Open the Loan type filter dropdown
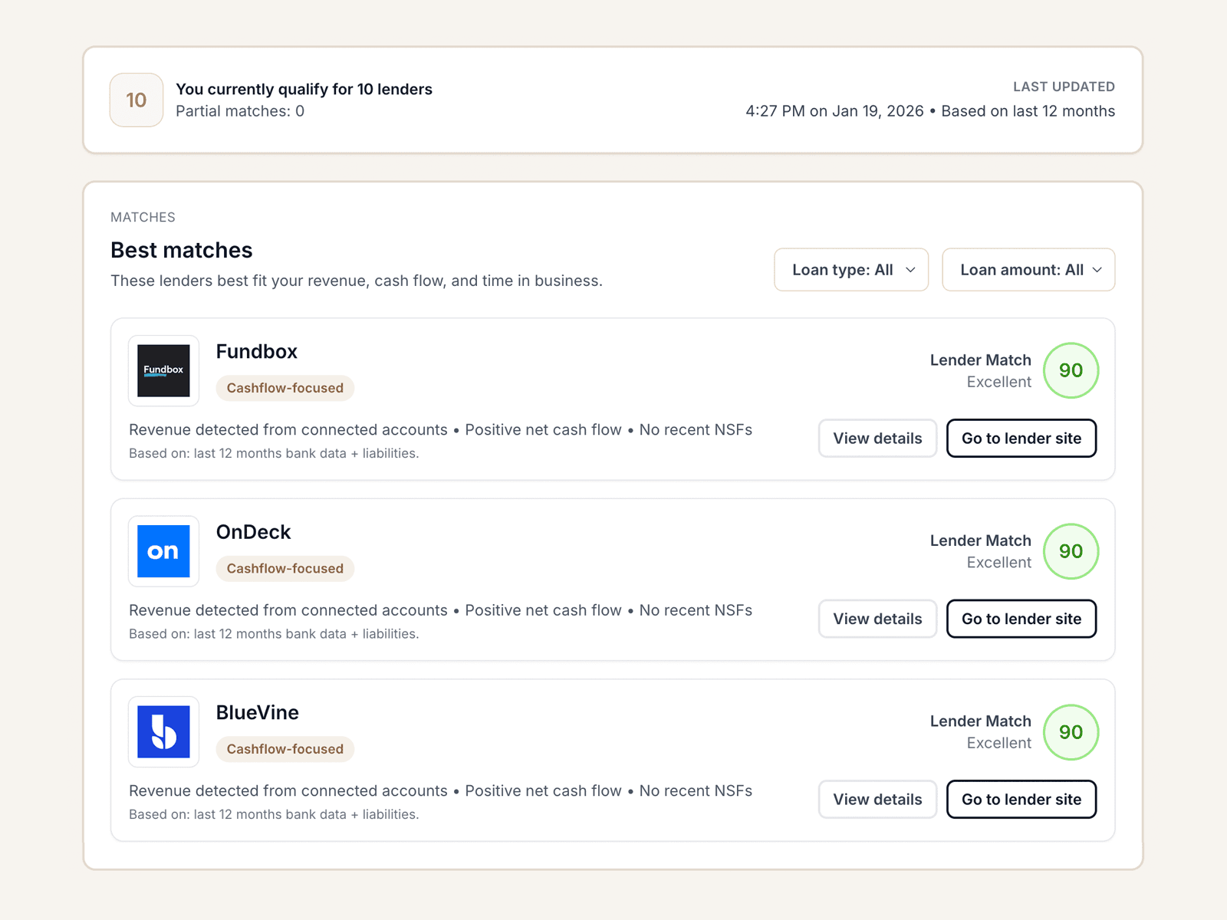The height and width of the screenshot is (920, 1227). pos(851,270)
